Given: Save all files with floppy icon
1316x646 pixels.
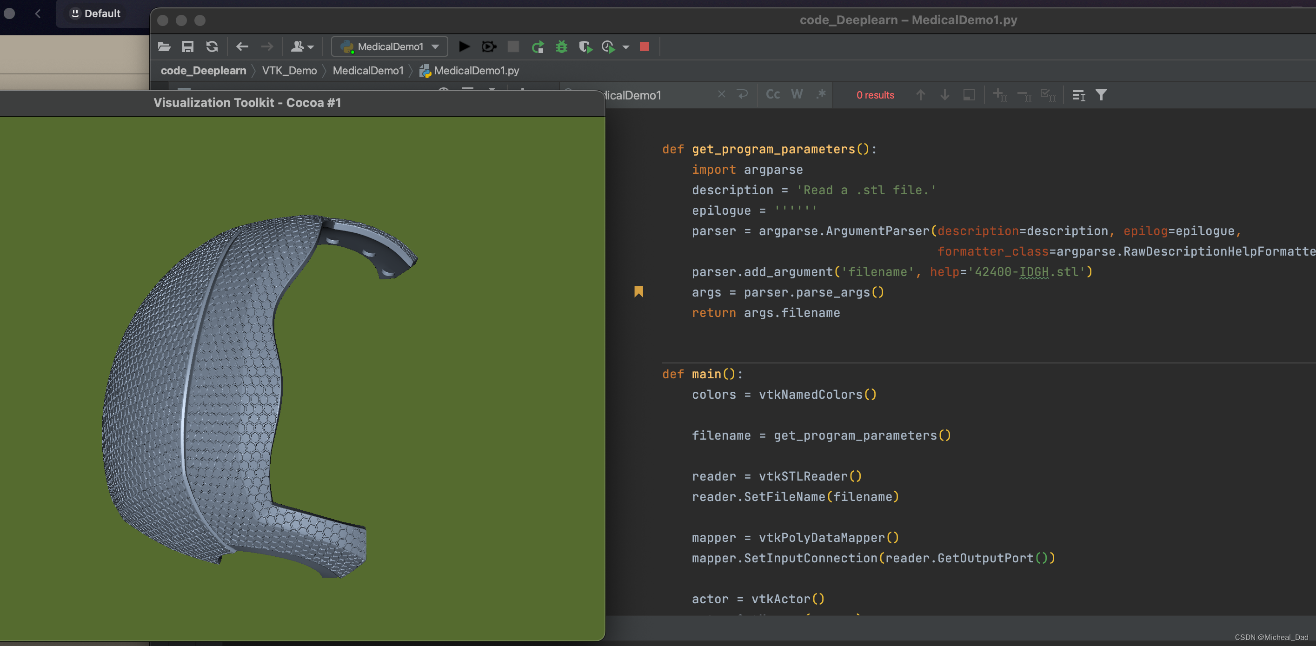Looking at the screenshot, I should pos(187,47).
